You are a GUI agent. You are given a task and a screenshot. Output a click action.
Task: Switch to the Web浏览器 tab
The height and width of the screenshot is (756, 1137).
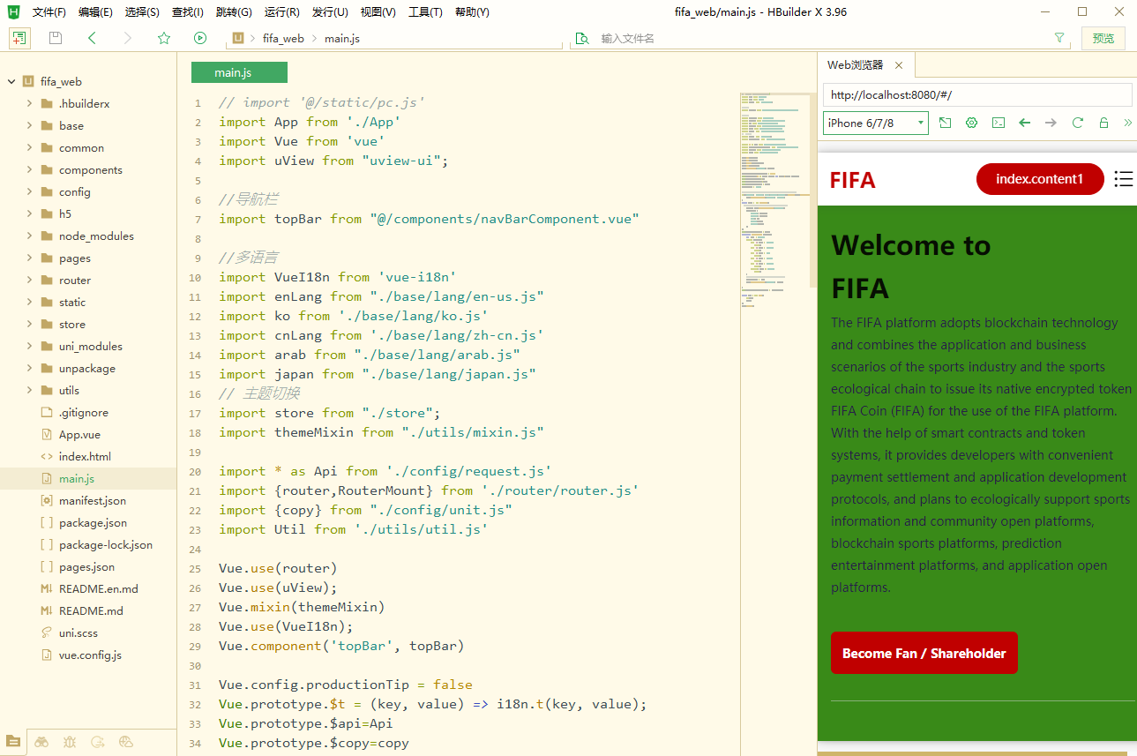point(855,65)
